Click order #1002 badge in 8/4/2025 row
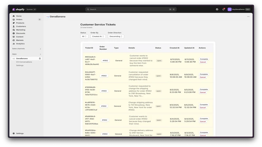 click(x=104, y=120)
